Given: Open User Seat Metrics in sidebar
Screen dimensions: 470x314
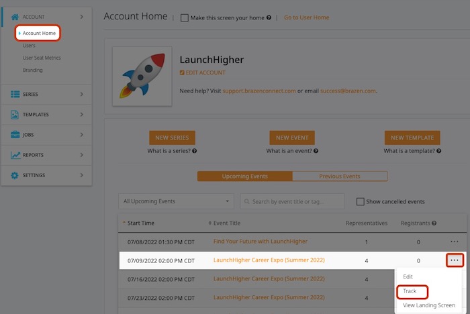Looking at the screenshot, I should click(x=42, y=58).
